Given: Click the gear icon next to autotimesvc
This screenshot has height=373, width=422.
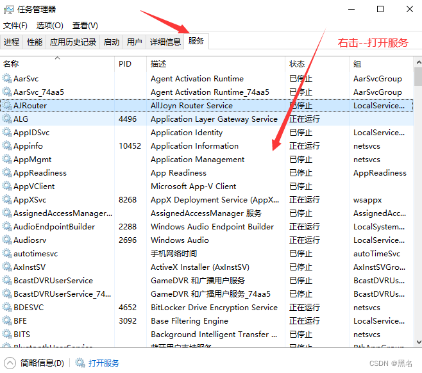Looking at the screenshot, I should point(7,253).
